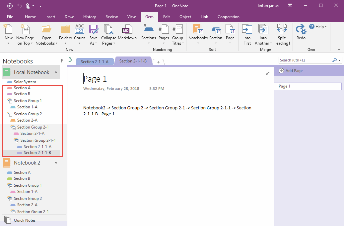Click Add Page button
The width and height of the screenshot is (344, 226).
click(291, 71)
